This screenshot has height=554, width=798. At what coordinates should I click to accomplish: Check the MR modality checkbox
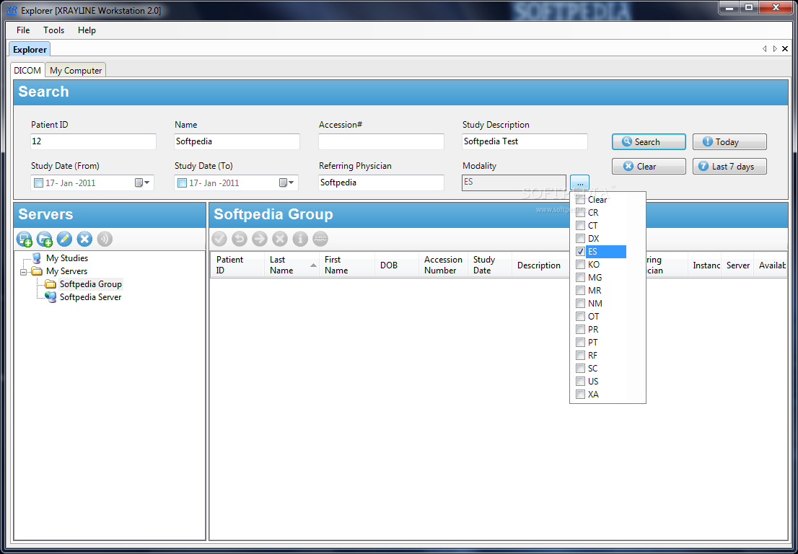click(580, 291)
